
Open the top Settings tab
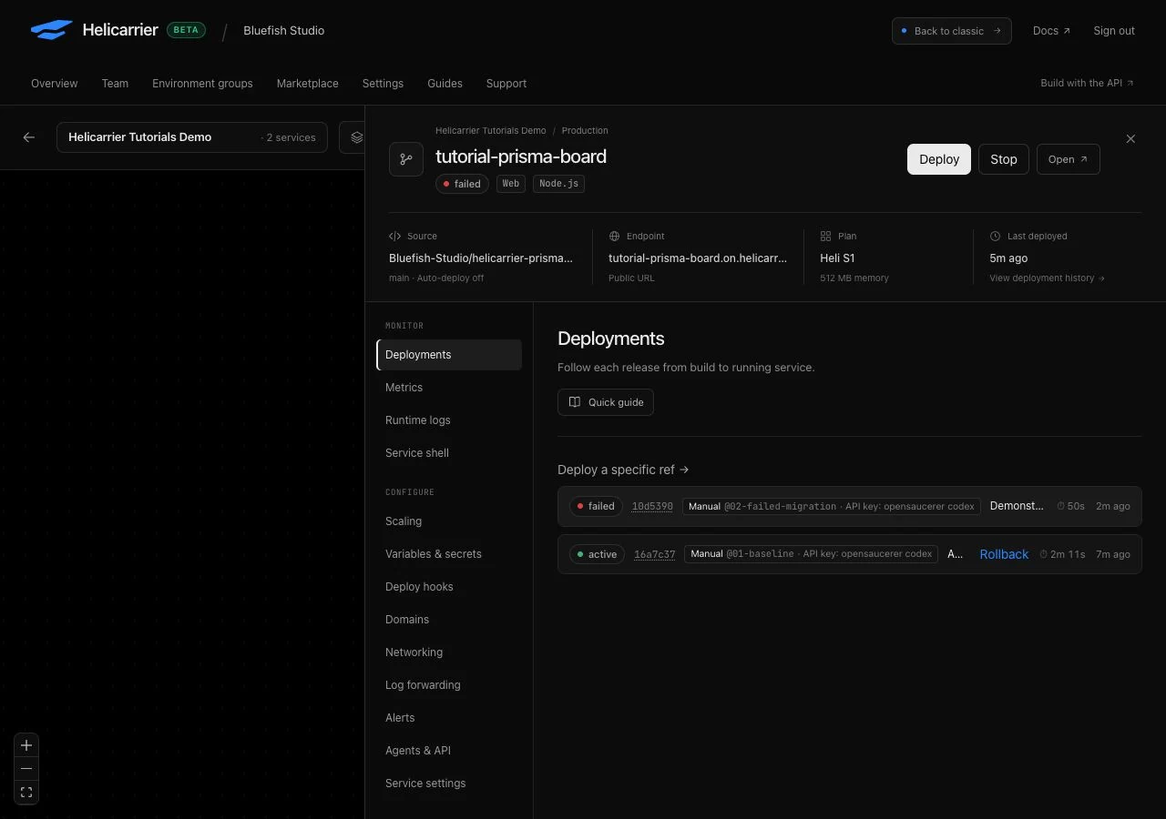tap(383, 84)
